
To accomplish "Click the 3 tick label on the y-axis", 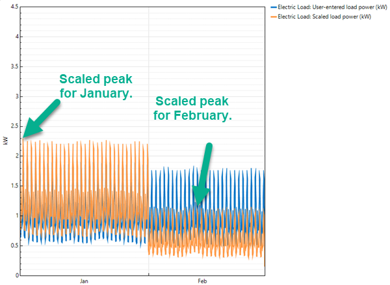I will pyautogui.click(x=16, y=96).
